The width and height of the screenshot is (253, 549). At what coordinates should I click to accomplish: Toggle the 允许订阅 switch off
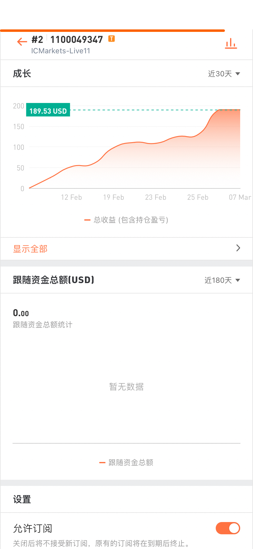pyautogui.click(x=228, y=528)
